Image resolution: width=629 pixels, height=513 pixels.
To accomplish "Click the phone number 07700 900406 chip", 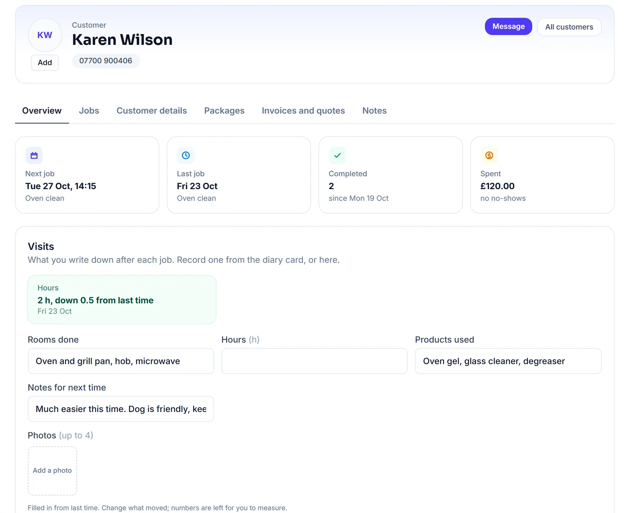I will coord(106,61).
